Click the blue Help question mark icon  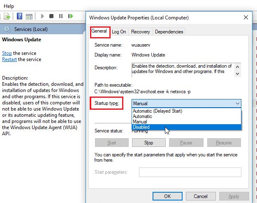pyautogui.click(x=19, y=16)
